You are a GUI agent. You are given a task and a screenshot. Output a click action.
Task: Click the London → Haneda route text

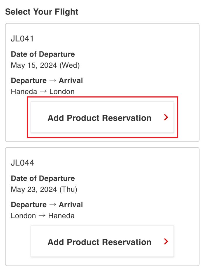[x=43, y=216]
